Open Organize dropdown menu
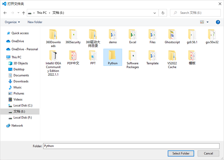Image resolution: width=224 pixels, height=160 pixels. pos(12,22)
